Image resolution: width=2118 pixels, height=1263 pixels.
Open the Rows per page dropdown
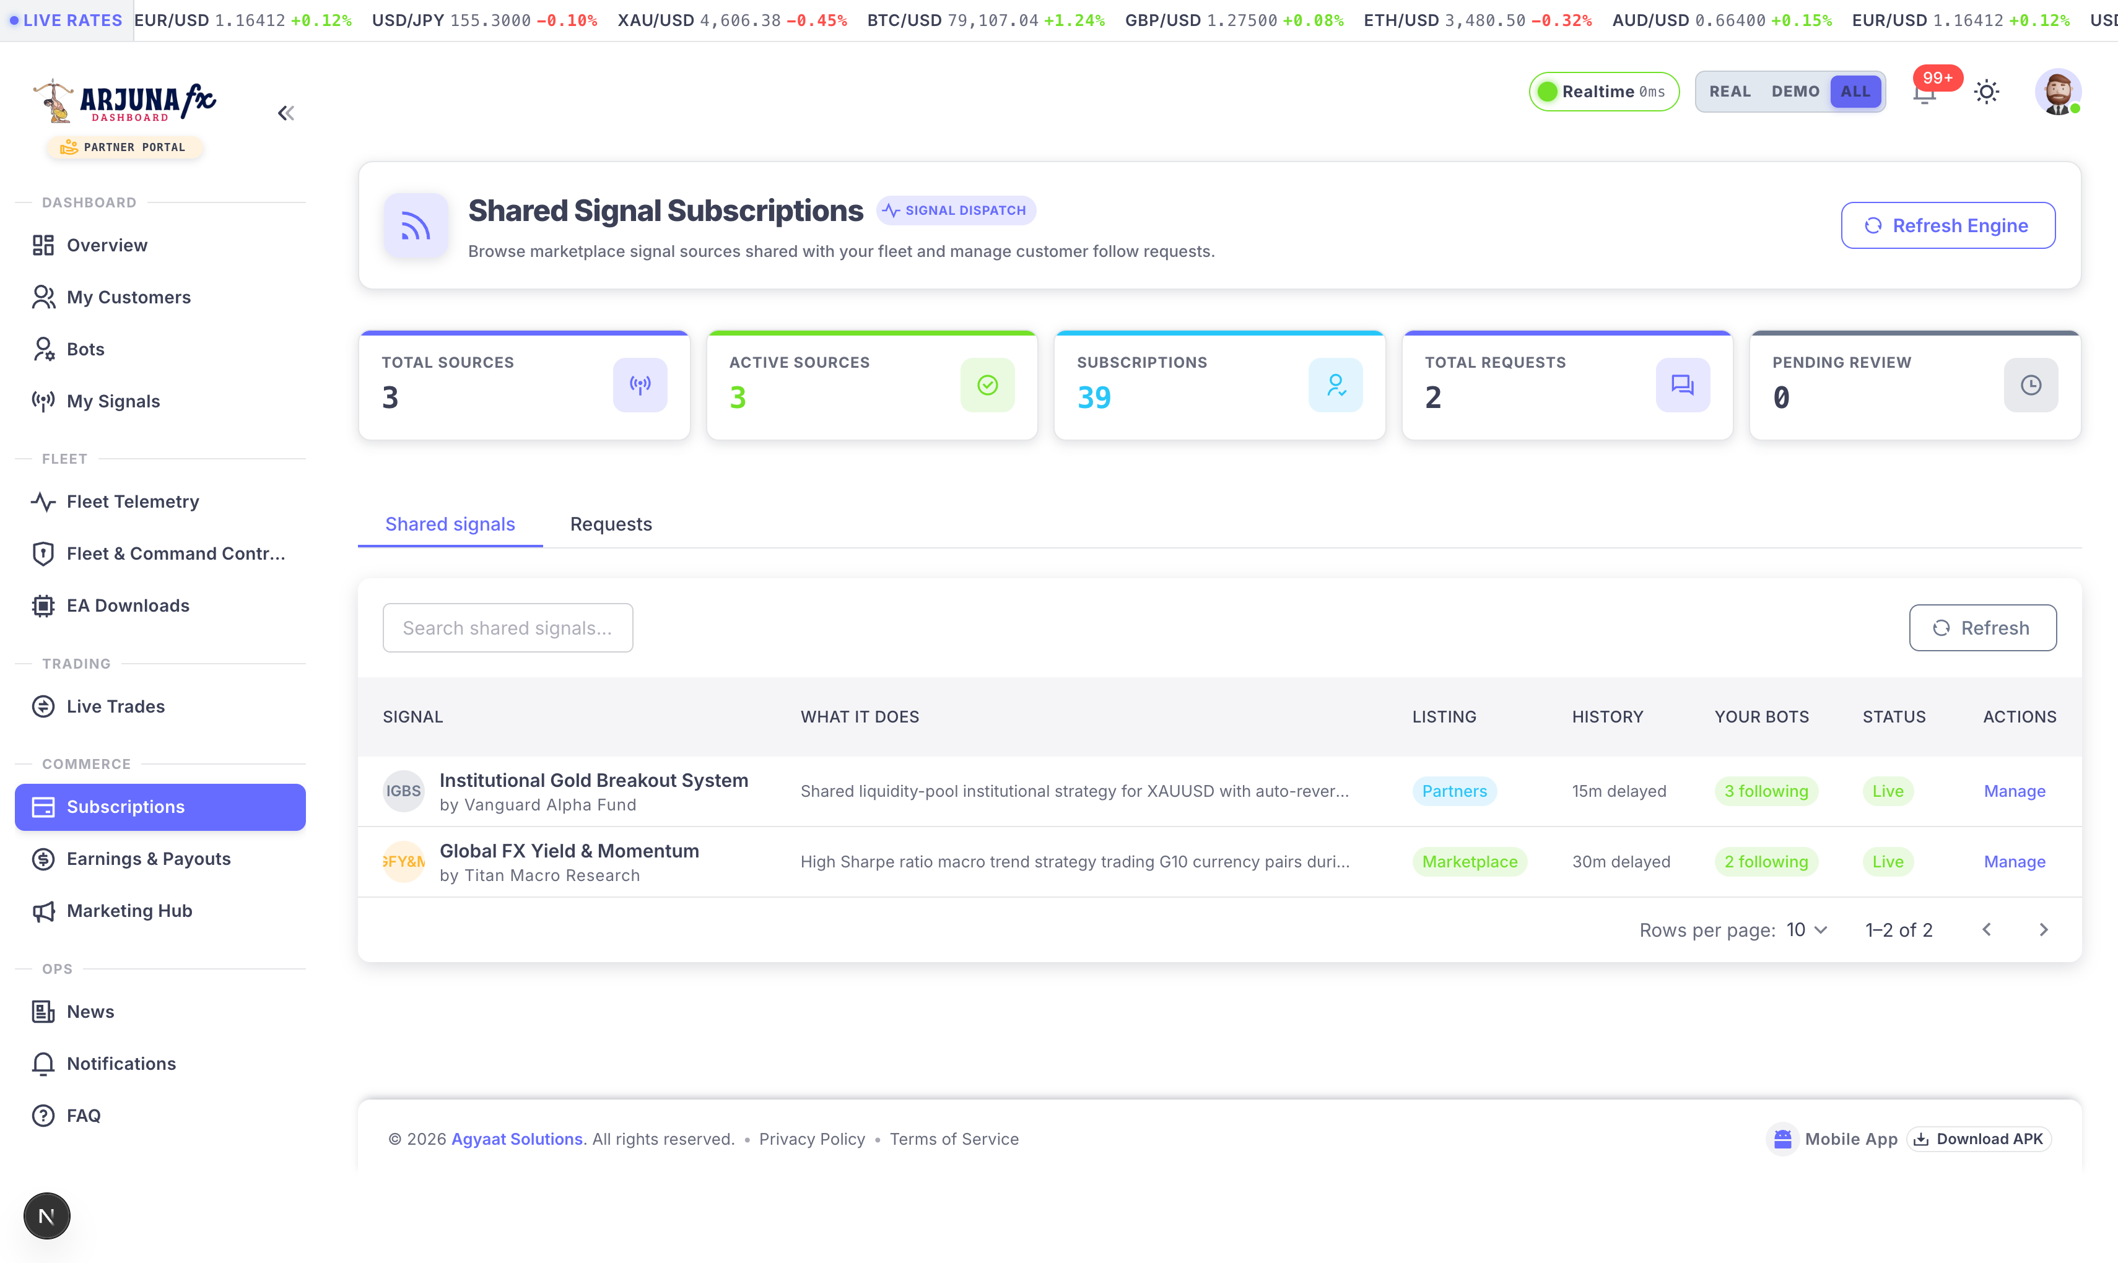(1806, 931)
